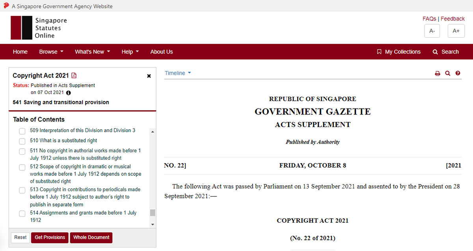The height and width of the screenshot is (251, 473).
Task: Click 'COPYRIGHT ACT 2021' document heading
Action: (x=313, y=221)
